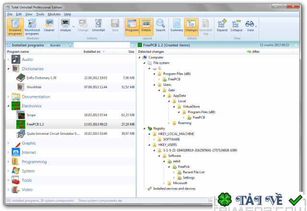Open the Installed programs module
The height and width of the screenshot is (211, 307).
click(x=15, y=27)
